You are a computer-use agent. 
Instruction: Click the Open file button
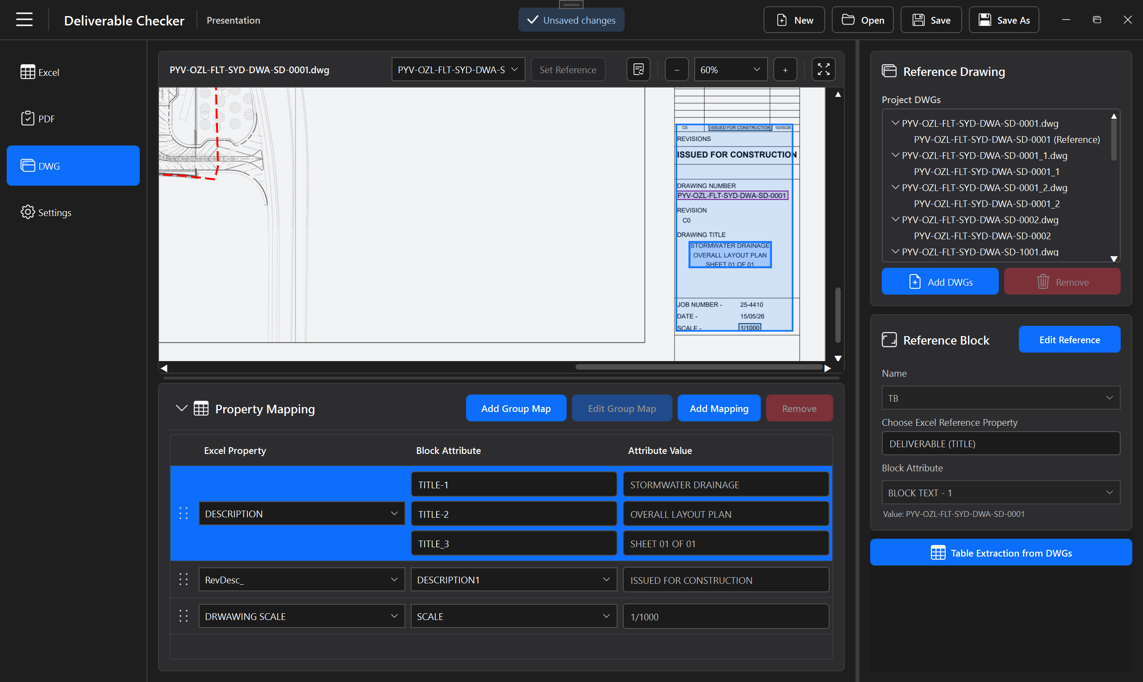pyautogui.click(x=862, y=20)
